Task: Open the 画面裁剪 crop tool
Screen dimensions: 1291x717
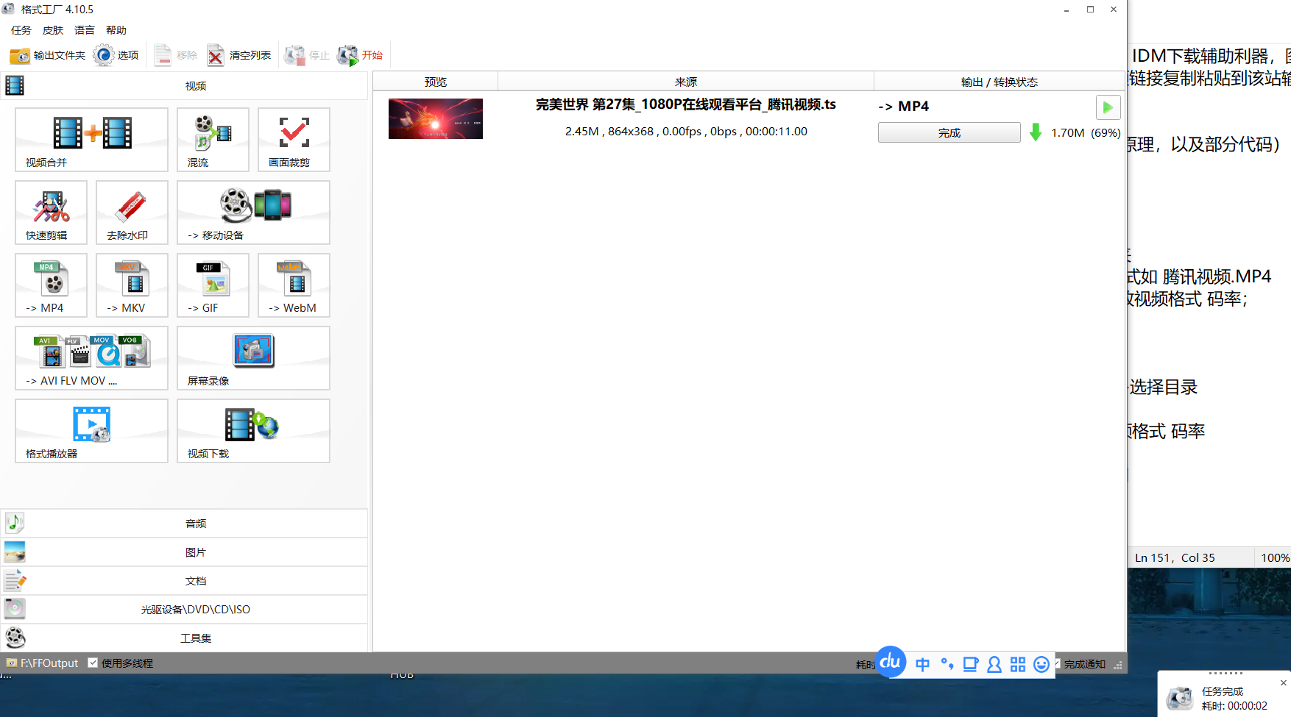Action: (x=294, y=139)
